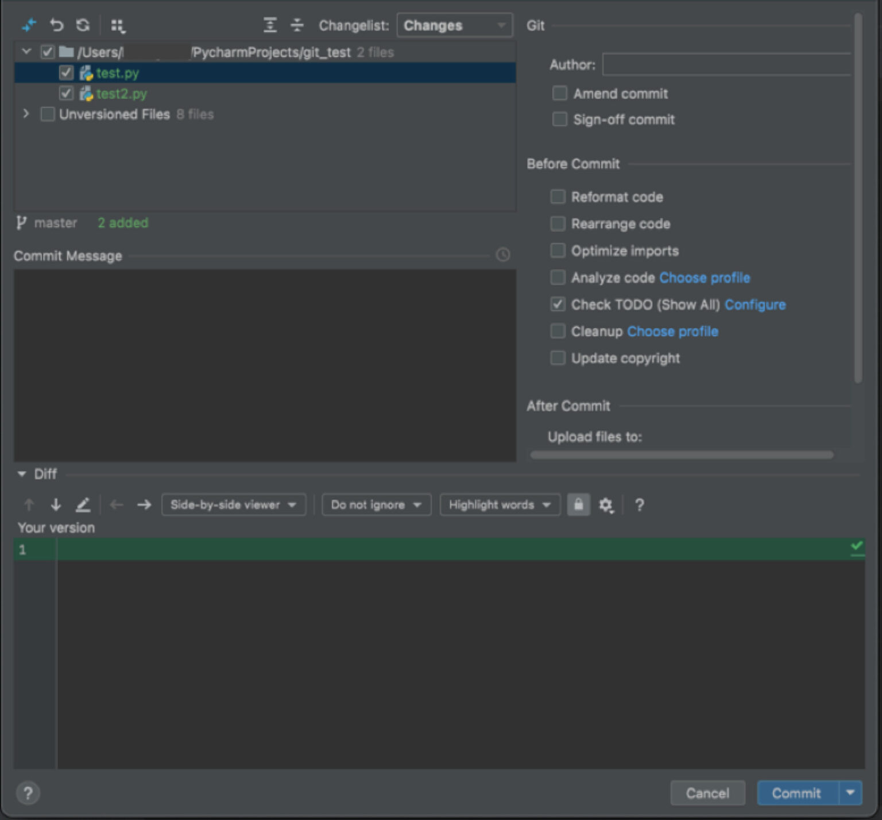Click the Configure link for TODO
882x820 pixels.
755,305
